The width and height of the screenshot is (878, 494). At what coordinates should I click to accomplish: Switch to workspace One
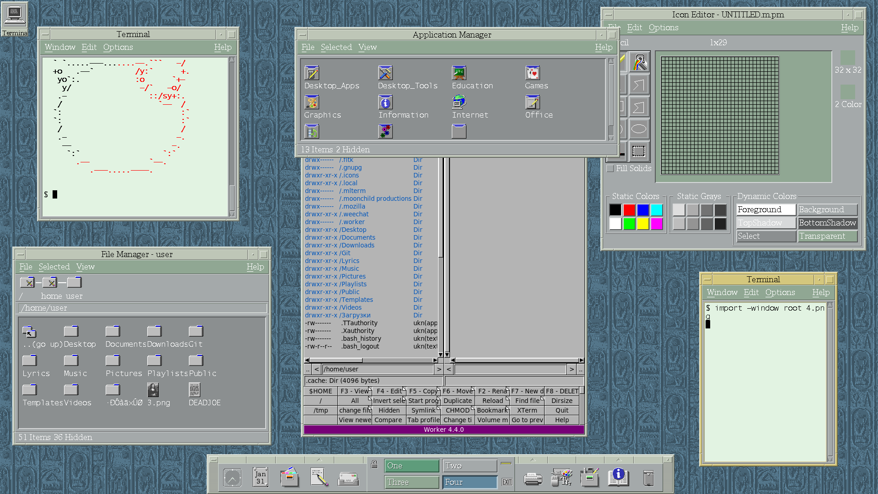[x=412, y=466]
